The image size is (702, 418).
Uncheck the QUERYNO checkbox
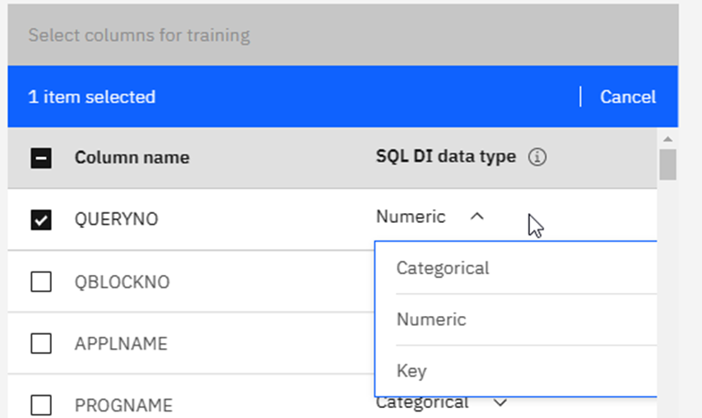click(x=41, y=220)
